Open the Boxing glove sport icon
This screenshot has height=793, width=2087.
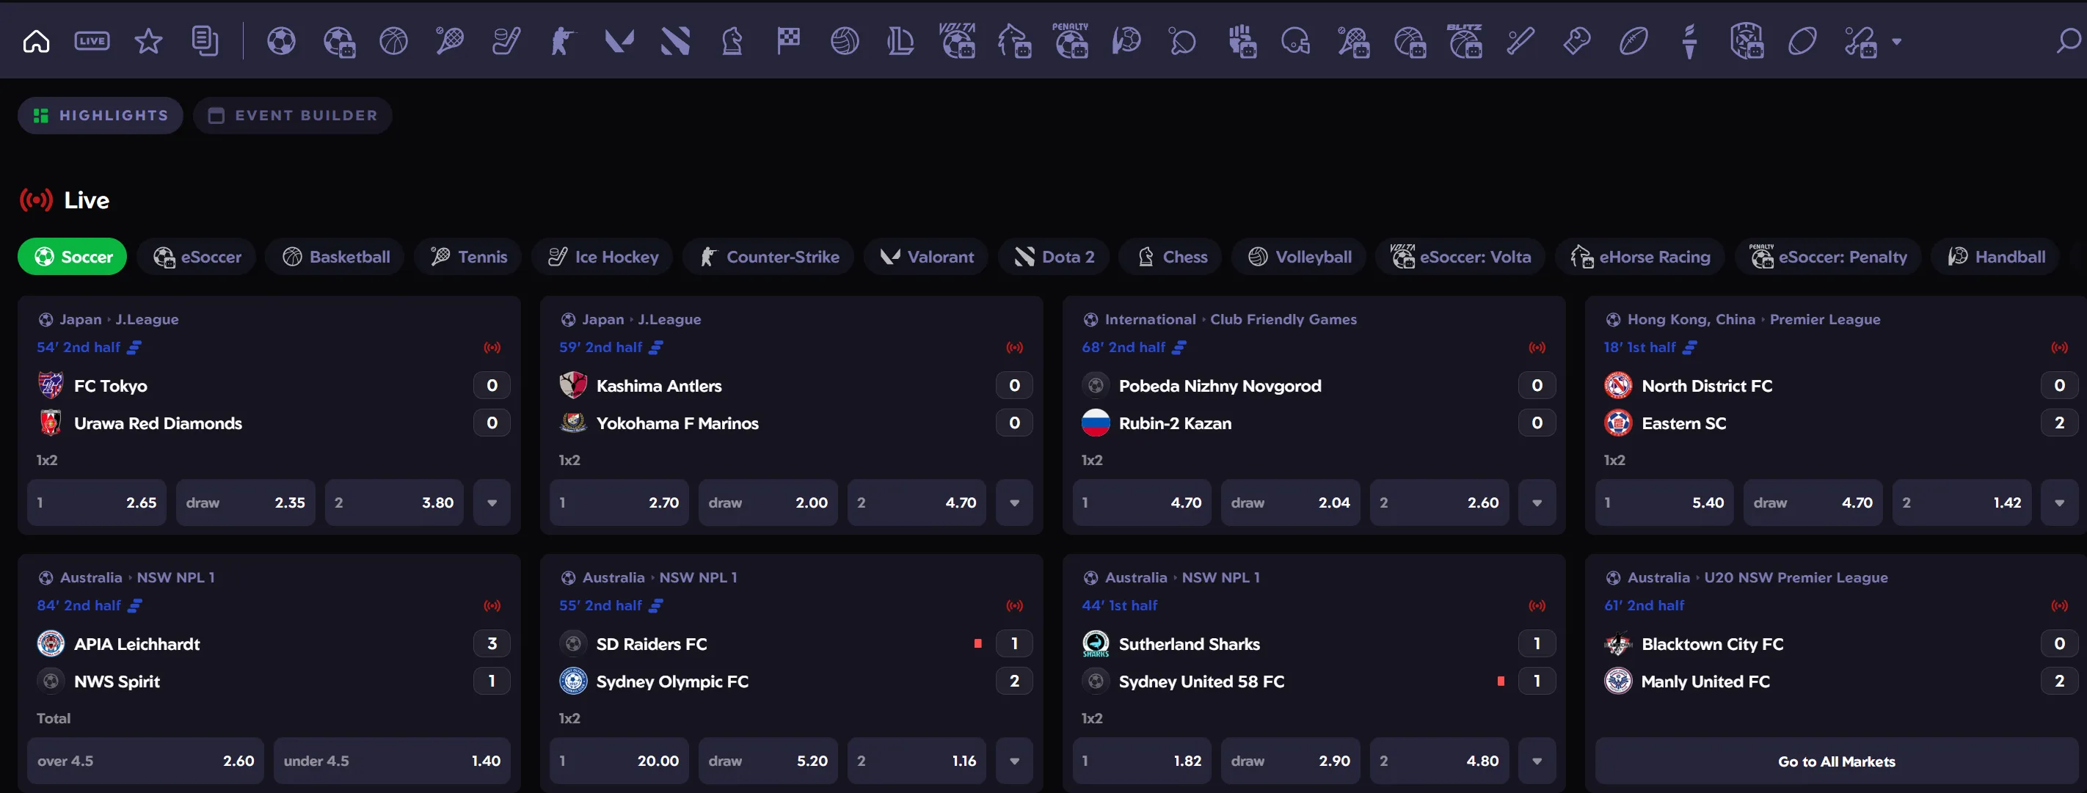click(1576, 40)
